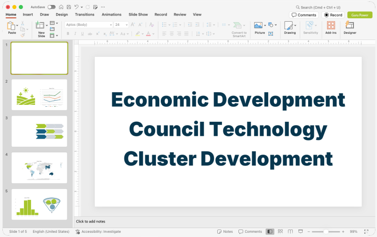Expand the Numbering list dropdown arrow
Screen dimensions: 377x237
(180, 25)
